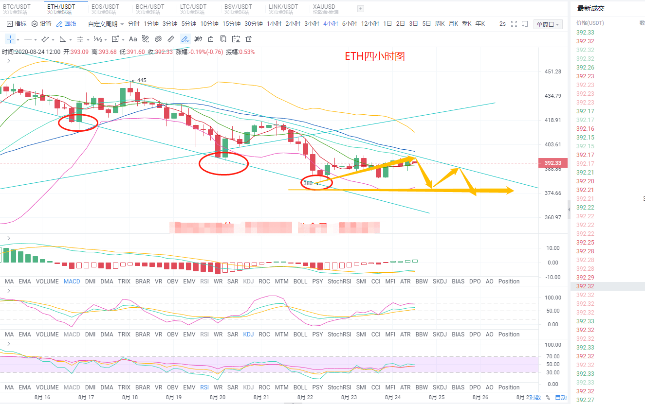
Task: Click the new window icon beside fullscreen
Action: pyautogui.click(x=525, y=24)
